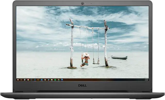Open the taskbar clock and date

point(146,80)
